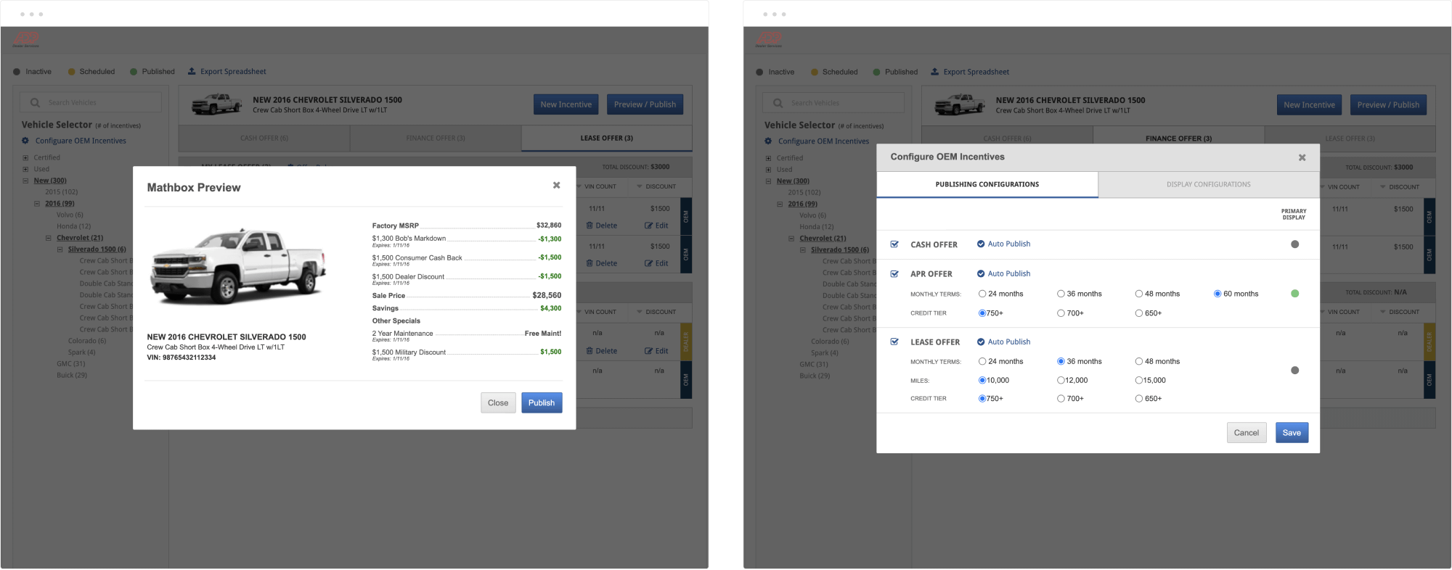Click Save in the Configure OEM Incentives dialog
Viewport: 1452px width, 570px height.
(x=1292, y=433)
